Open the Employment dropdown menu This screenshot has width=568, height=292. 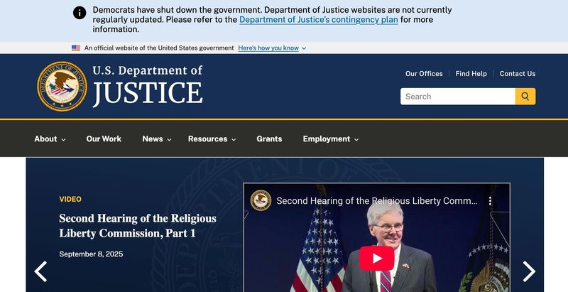click(331, 139)
